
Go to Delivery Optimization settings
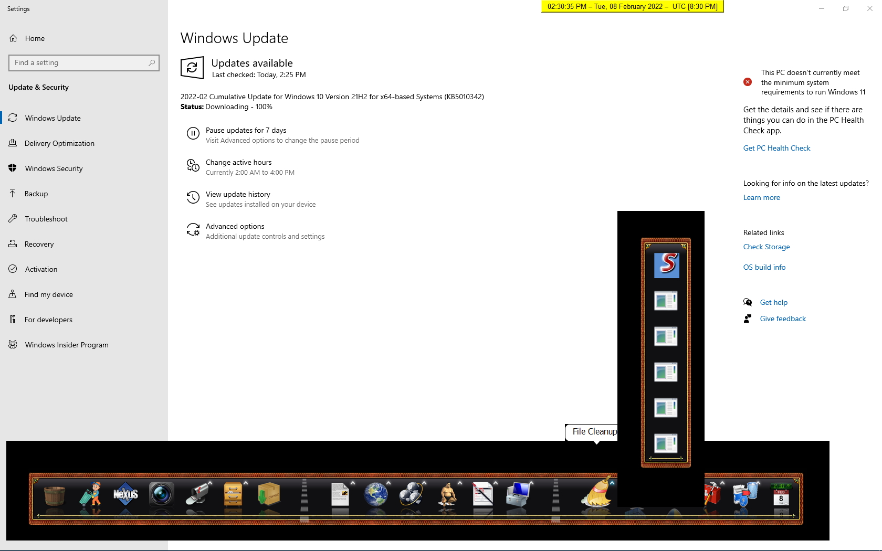pyautogui.click(x=59, y=143)
